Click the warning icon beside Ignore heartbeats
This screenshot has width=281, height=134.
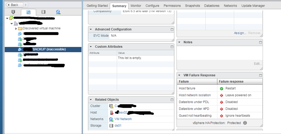222,116
